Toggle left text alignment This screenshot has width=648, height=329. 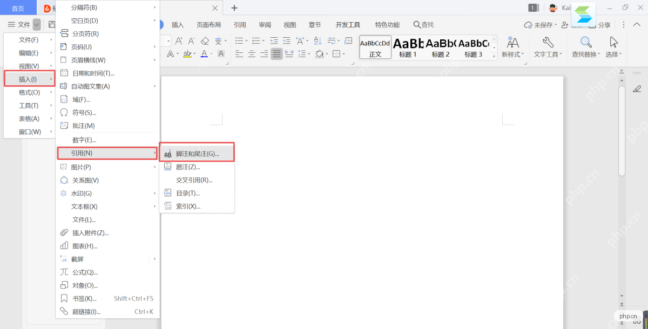(x=239, y=54)
